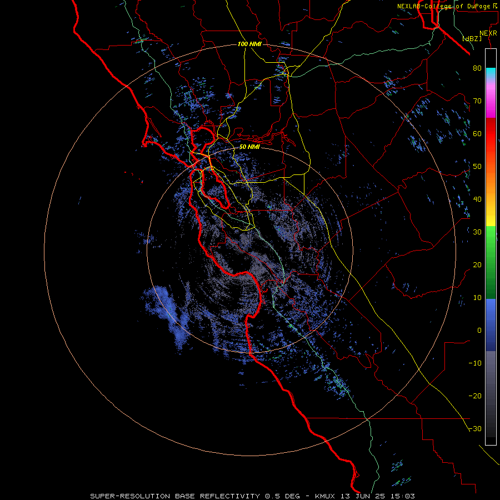Select the "10" value on the dBZ scale
Image resolution: width=500 pixels, height=500 pixels.
click(477, 298)
